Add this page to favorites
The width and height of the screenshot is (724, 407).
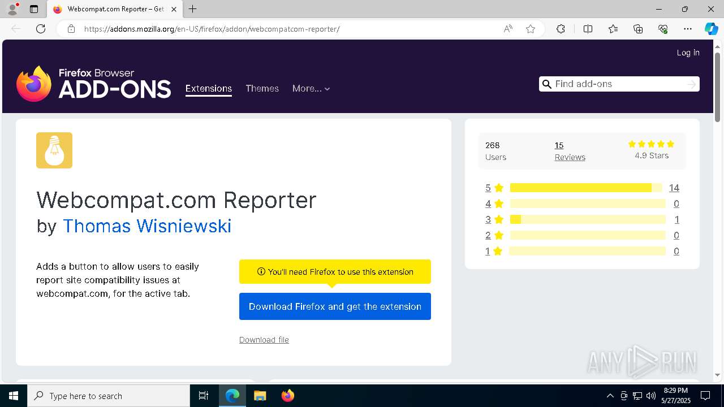pyautogui.click(x=531, y=29)
